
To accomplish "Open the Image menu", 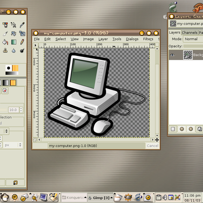I will tap(88, 39).
